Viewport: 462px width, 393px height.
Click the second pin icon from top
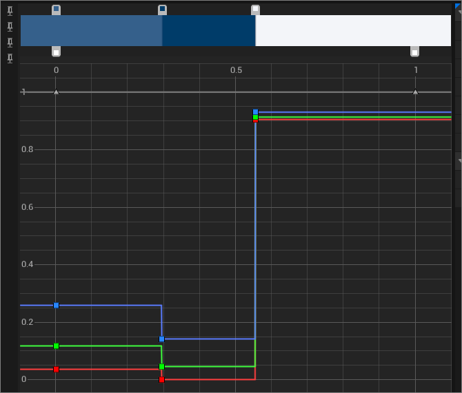[x=10, y=27]
